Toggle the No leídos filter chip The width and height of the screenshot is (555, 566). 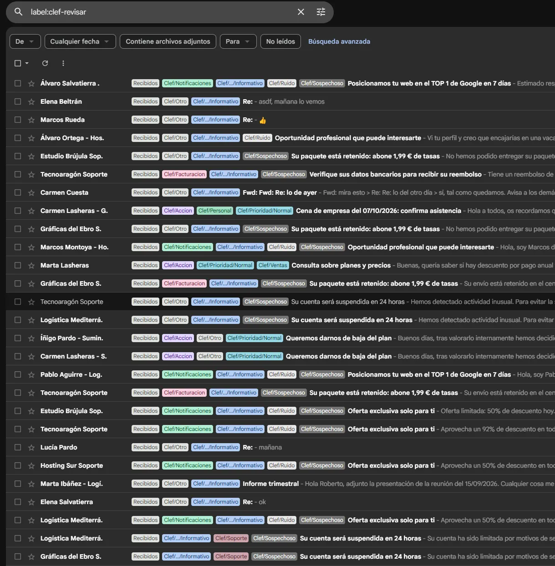[280, 41]
